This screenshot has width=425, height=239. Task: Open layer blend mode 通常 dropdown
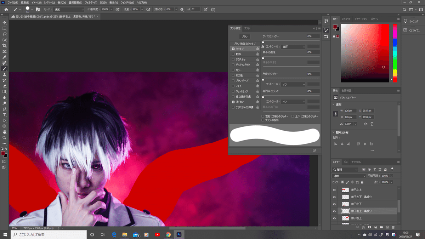pos(350,176)
